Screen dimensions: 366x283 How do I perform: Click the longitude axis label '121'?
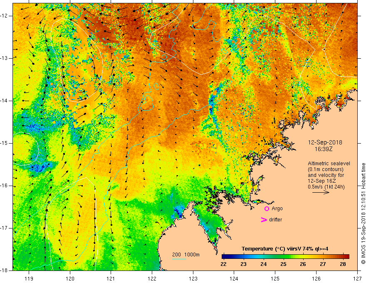pyautogui.click(x=111, y=278)
